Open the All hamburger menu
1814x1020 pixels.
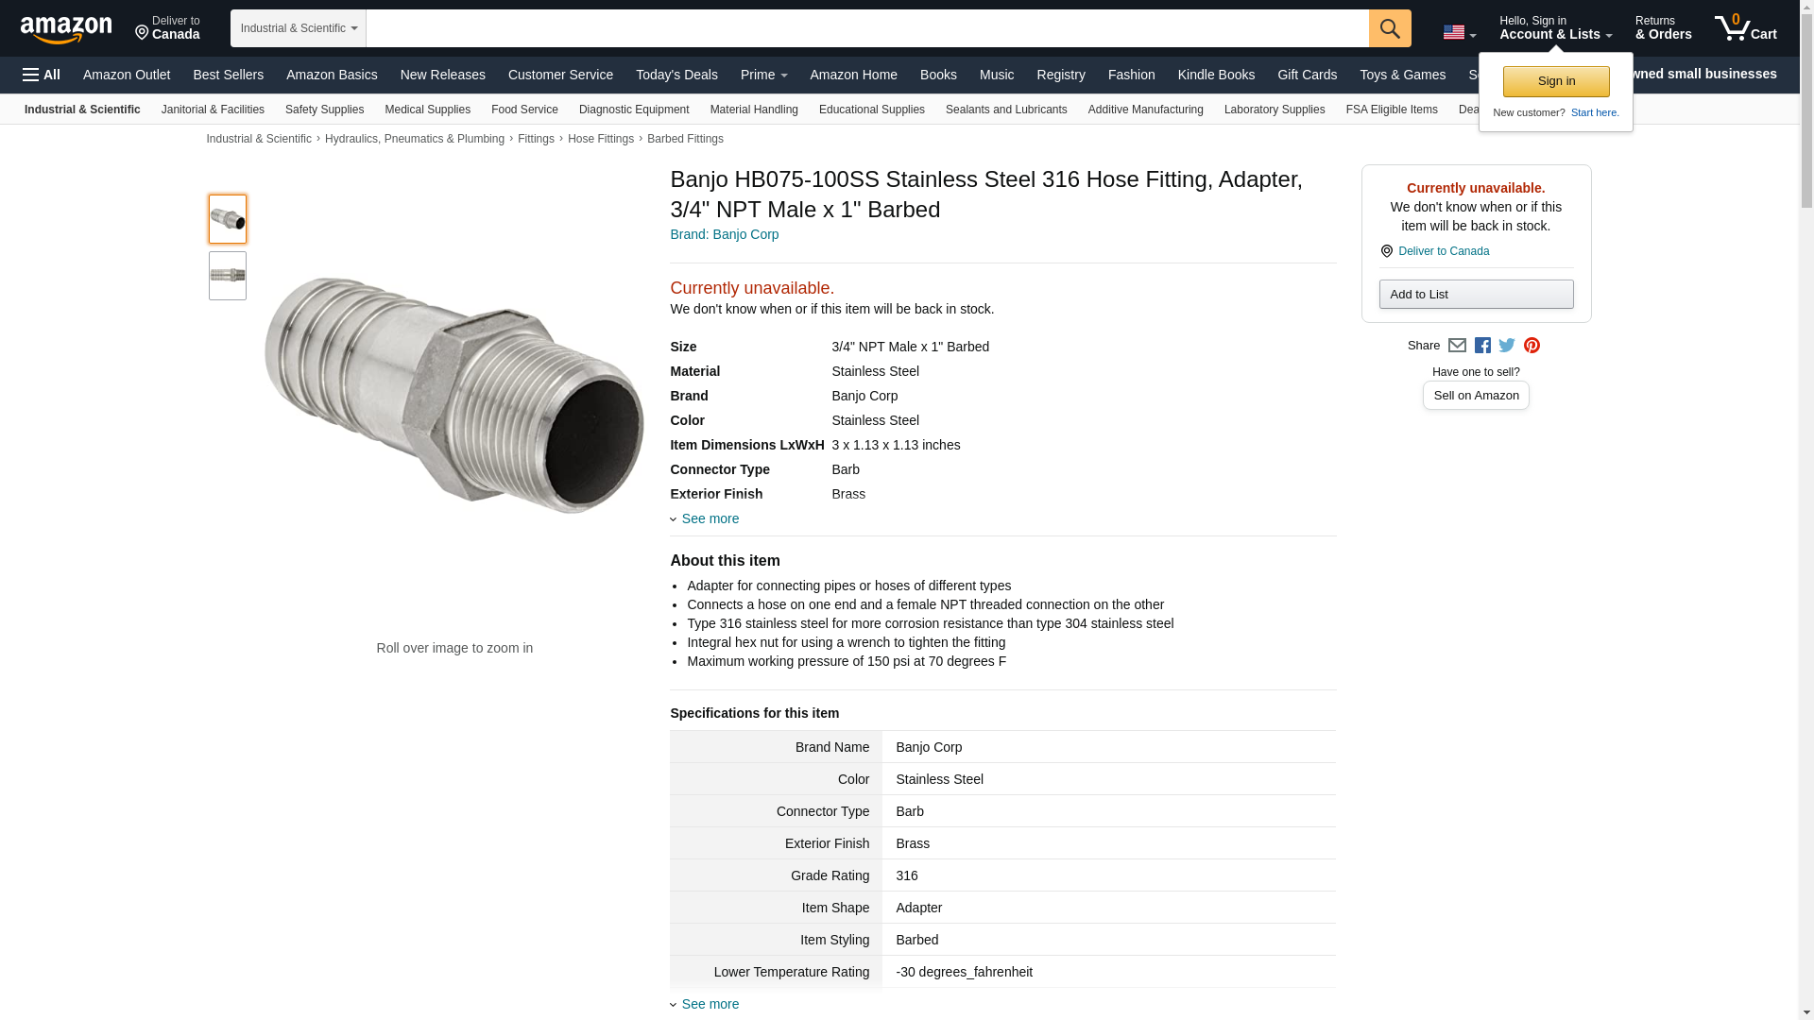pyautogui.click(x=42, y=75)
